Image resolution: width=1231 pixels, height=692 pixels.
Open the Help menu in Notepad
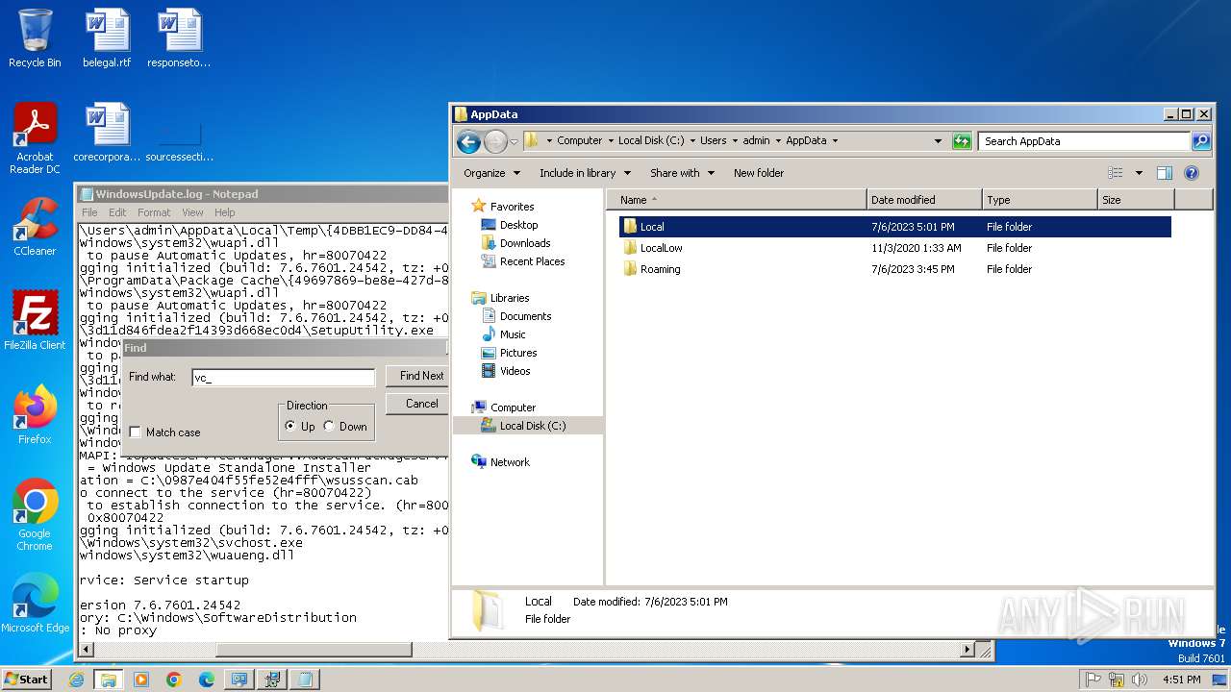(x=224, y=212)
